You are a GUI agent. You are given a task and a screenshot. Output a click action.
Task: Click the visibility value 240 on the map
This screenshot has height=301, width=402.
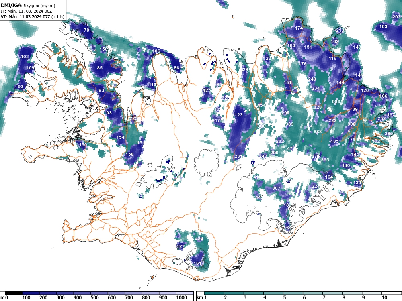click(312, 79)
